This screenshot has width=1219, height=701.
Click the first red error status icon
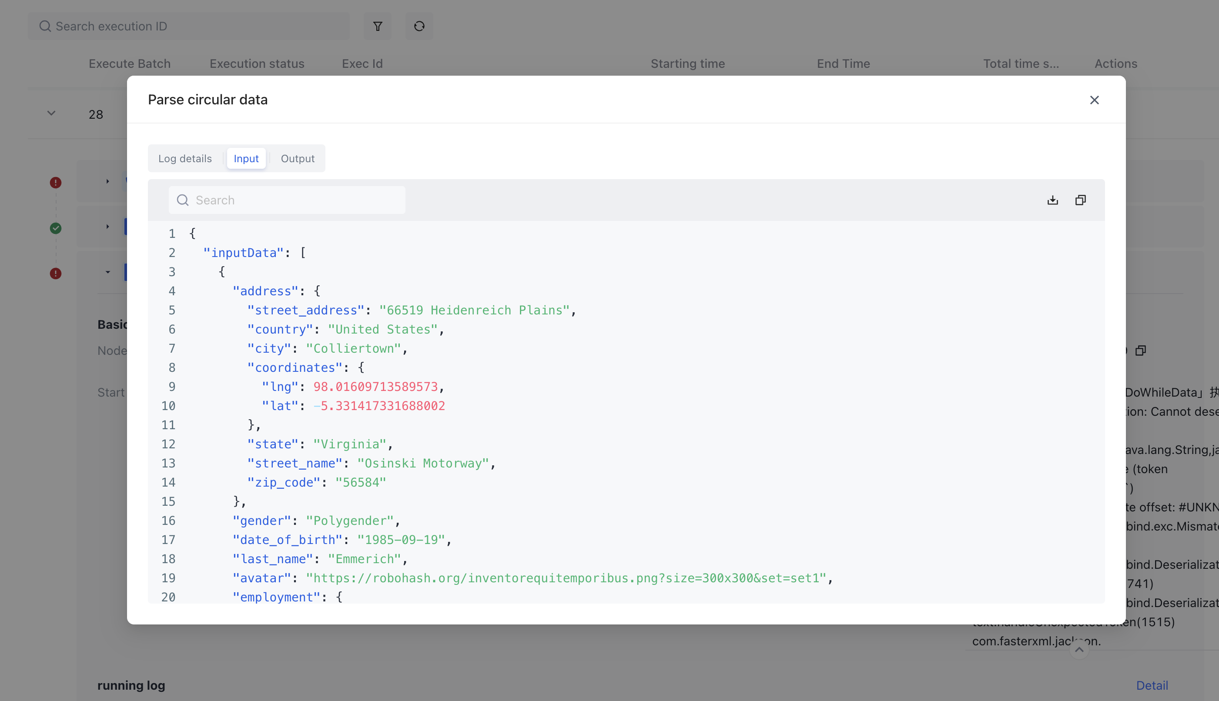coord(56,183)
